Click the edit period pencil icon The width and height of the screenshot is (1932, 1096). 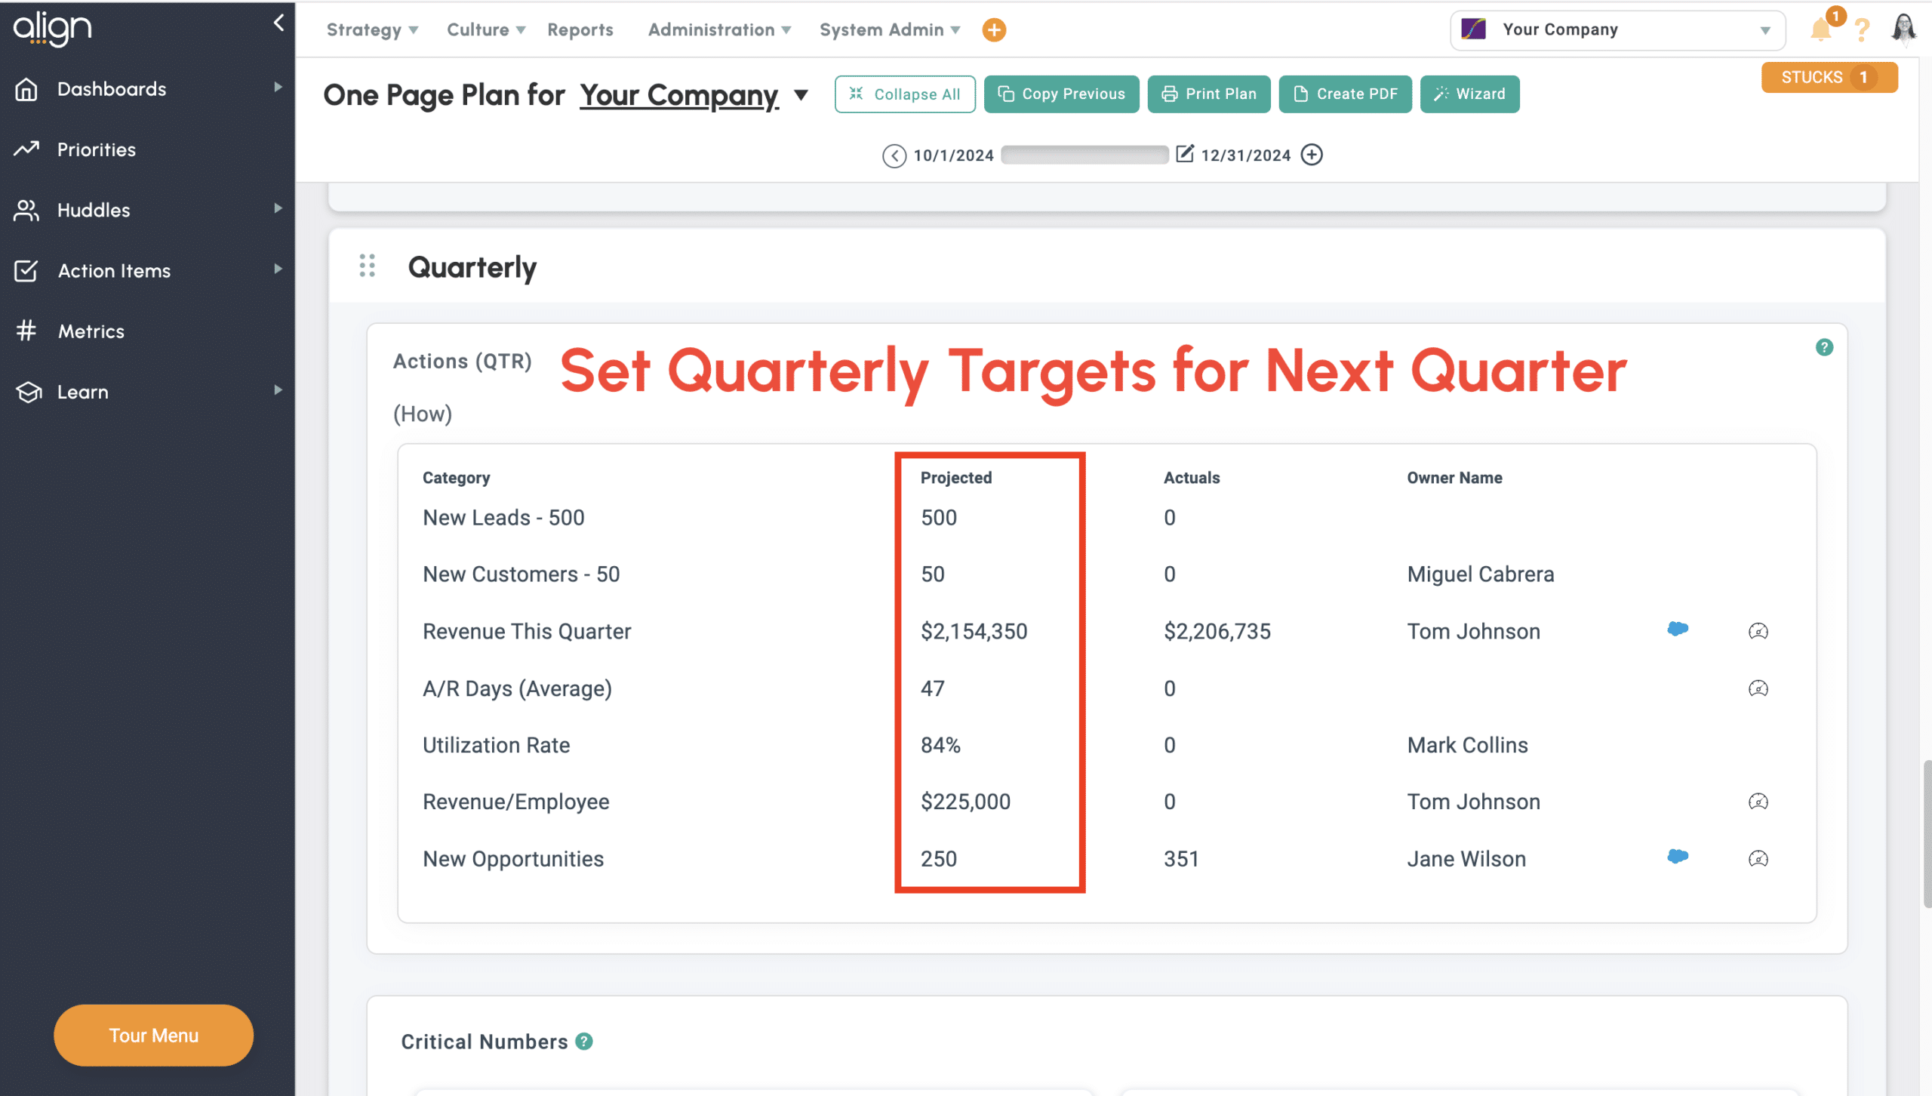(x=1185, y=154)
